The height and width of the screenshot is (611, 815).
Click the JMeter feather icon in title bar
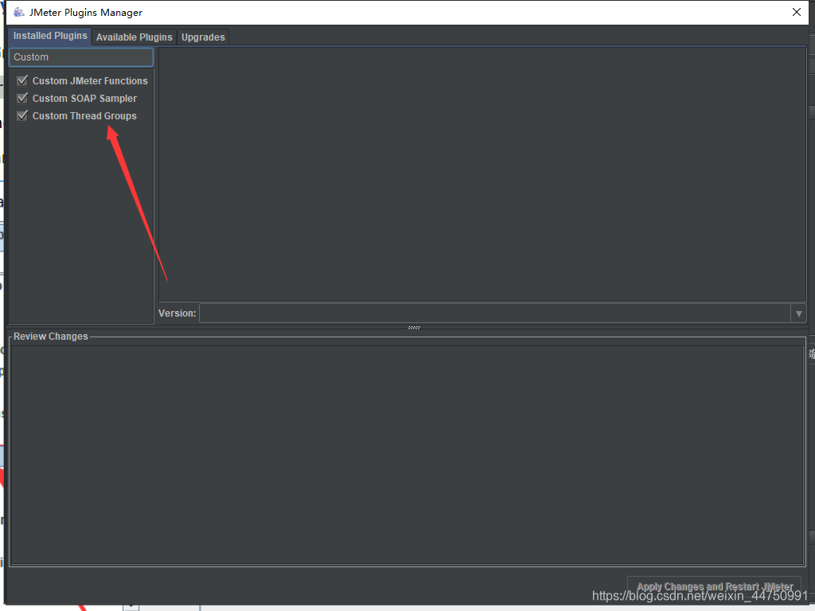19,12
